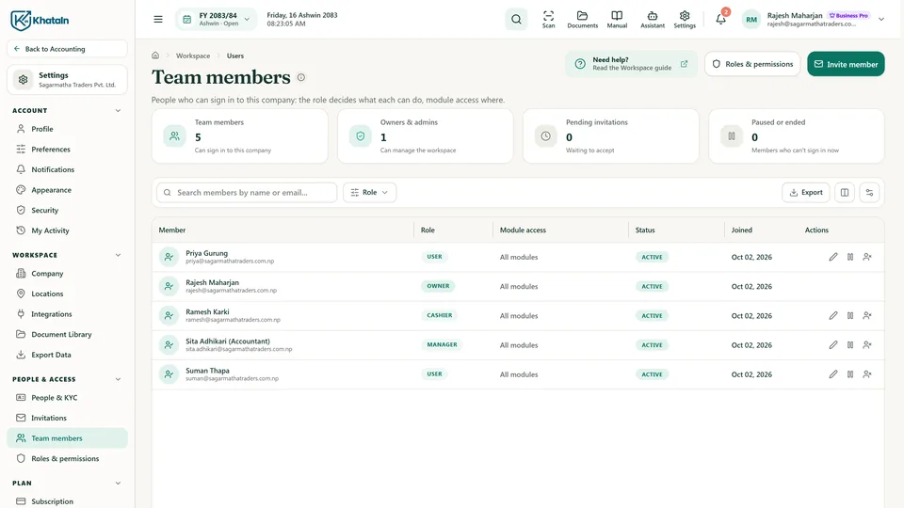Open the fiscal year FY 2083/84 dropdown
904x508 pixels.
click(217, 19)
